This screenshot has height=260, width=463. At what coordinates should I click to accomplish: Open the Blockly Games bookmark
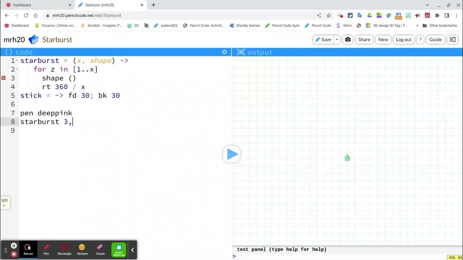(x=245, y=25)
